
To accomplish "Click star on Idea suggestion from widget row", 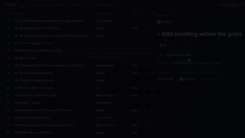I will coord(16,28).
